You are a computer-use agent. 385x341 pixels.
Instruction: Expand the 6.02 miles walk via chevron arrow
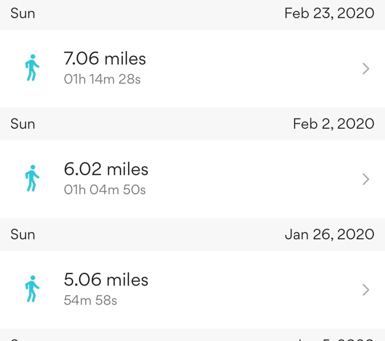365,179
